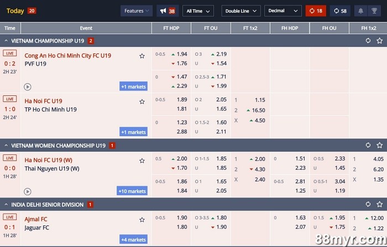This screenshot has height=247, width=387.
Task: Click the Event column header
Action: coord(86,28)
